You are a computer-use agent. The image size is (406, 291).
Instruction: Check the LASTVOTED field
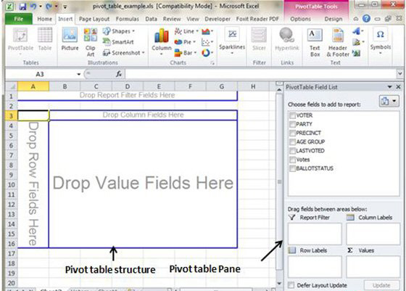coord(292,150)
